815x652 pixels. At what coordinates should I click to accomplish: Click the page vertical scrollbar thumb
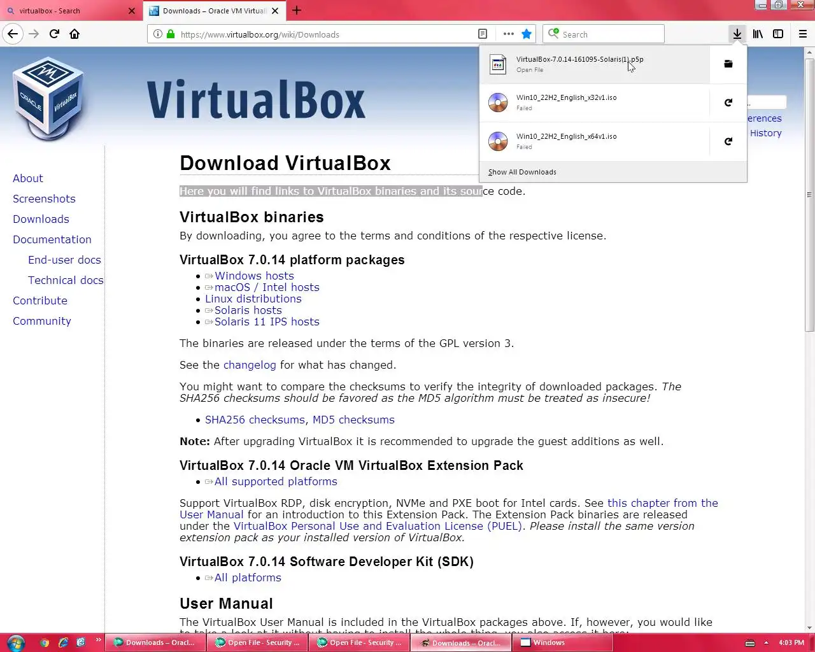point(809,195)
